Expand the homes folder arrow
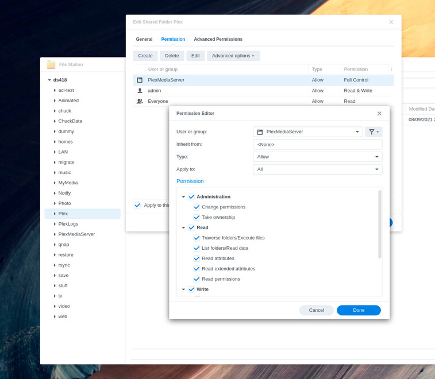This screenshot has width=435, height=379. click(x=55, y=141)
